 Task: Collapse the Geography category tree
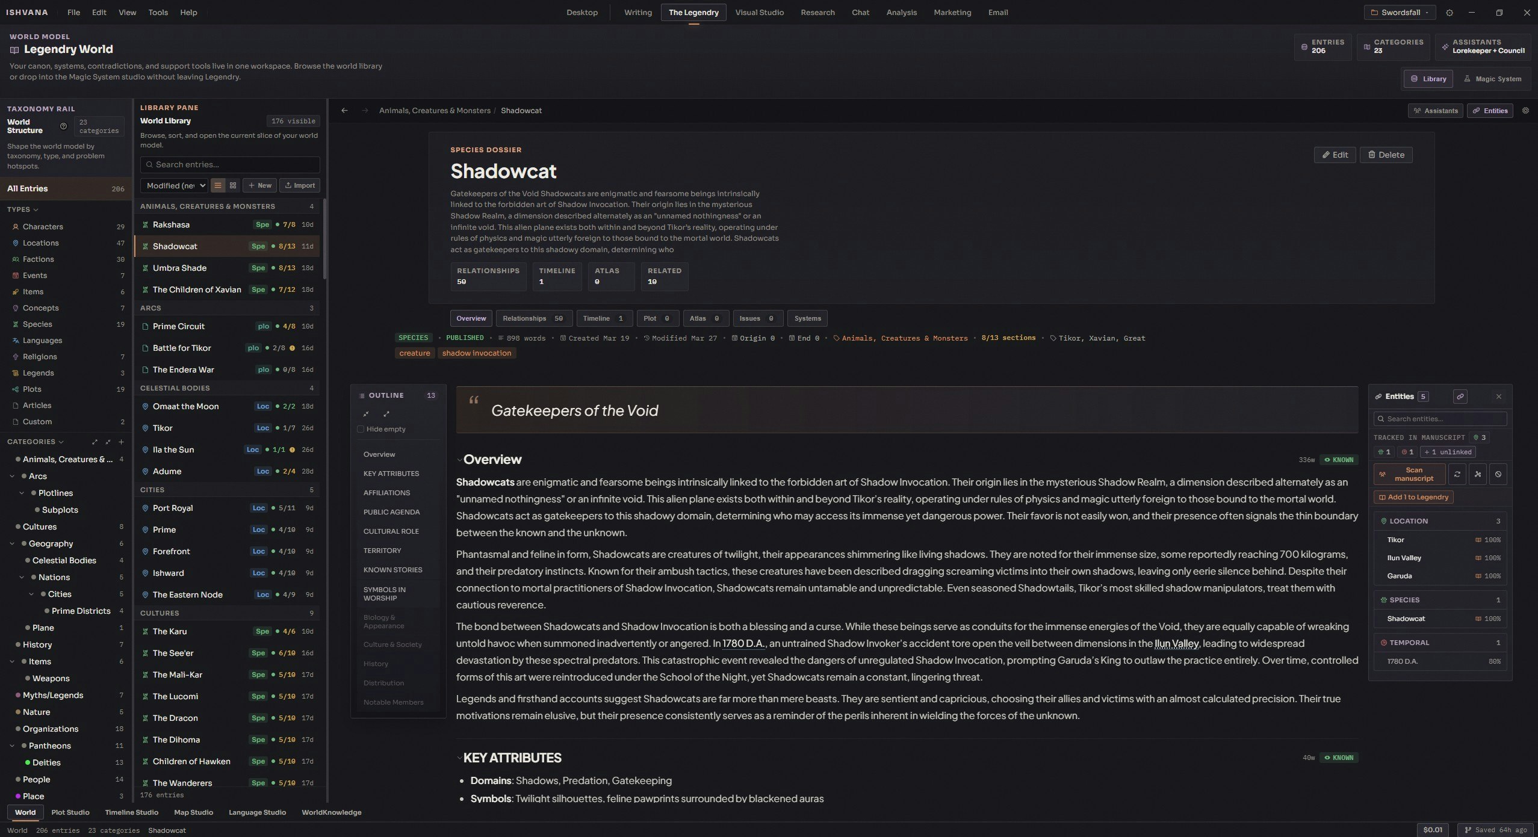pos(12,543)
